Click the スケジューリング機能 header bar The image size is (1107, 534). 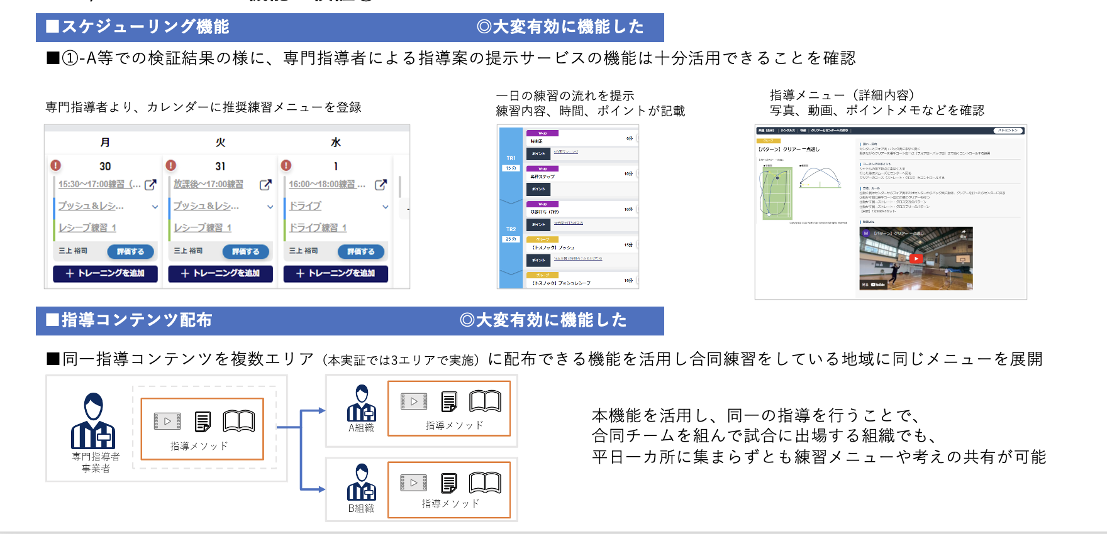pos(350,27)
